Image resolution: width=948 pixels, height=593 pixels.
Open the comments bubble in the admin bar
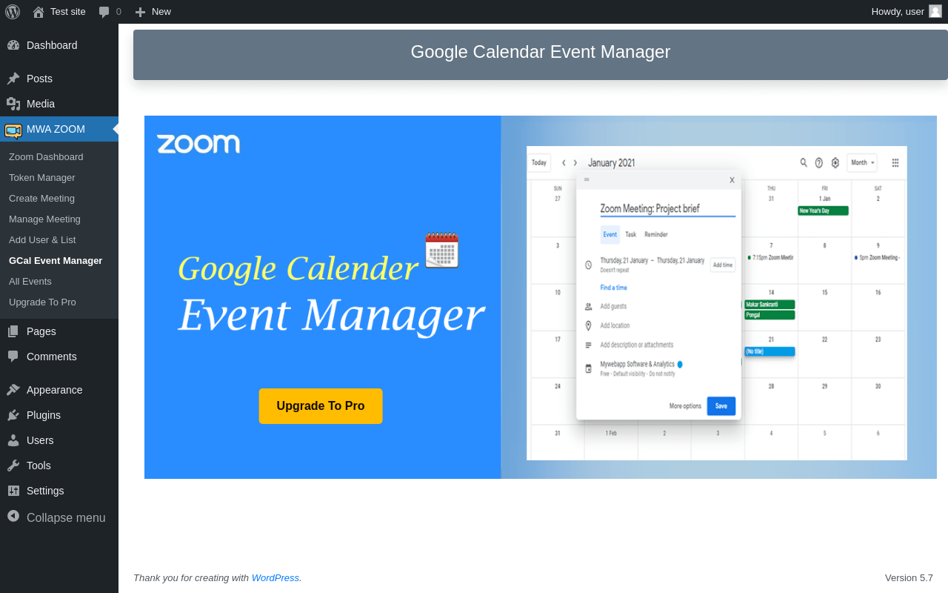[x=110, y=12]
